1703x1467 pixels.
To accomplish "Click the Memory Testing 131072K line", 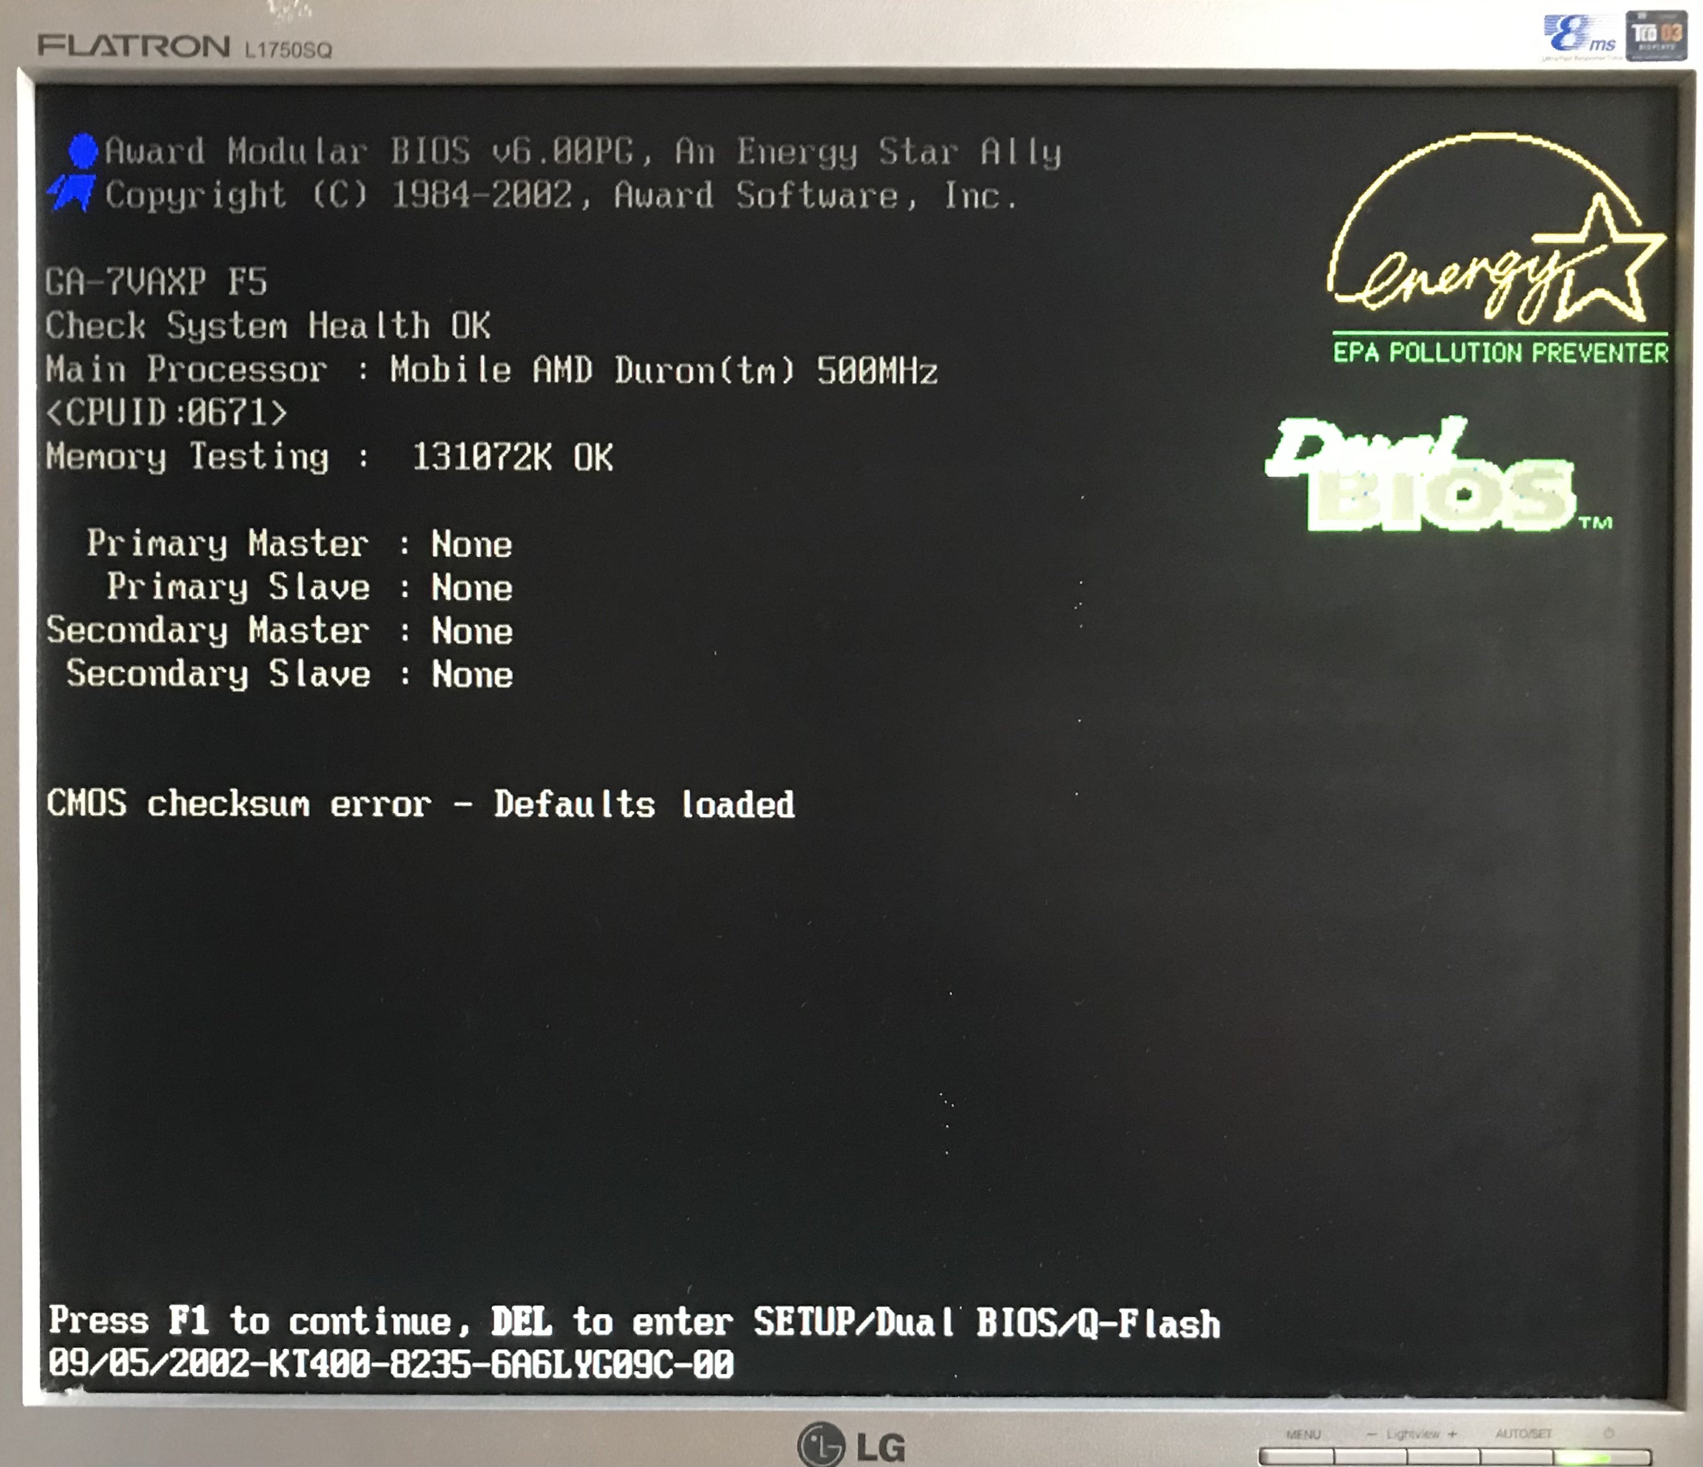I will pos(329,457).
